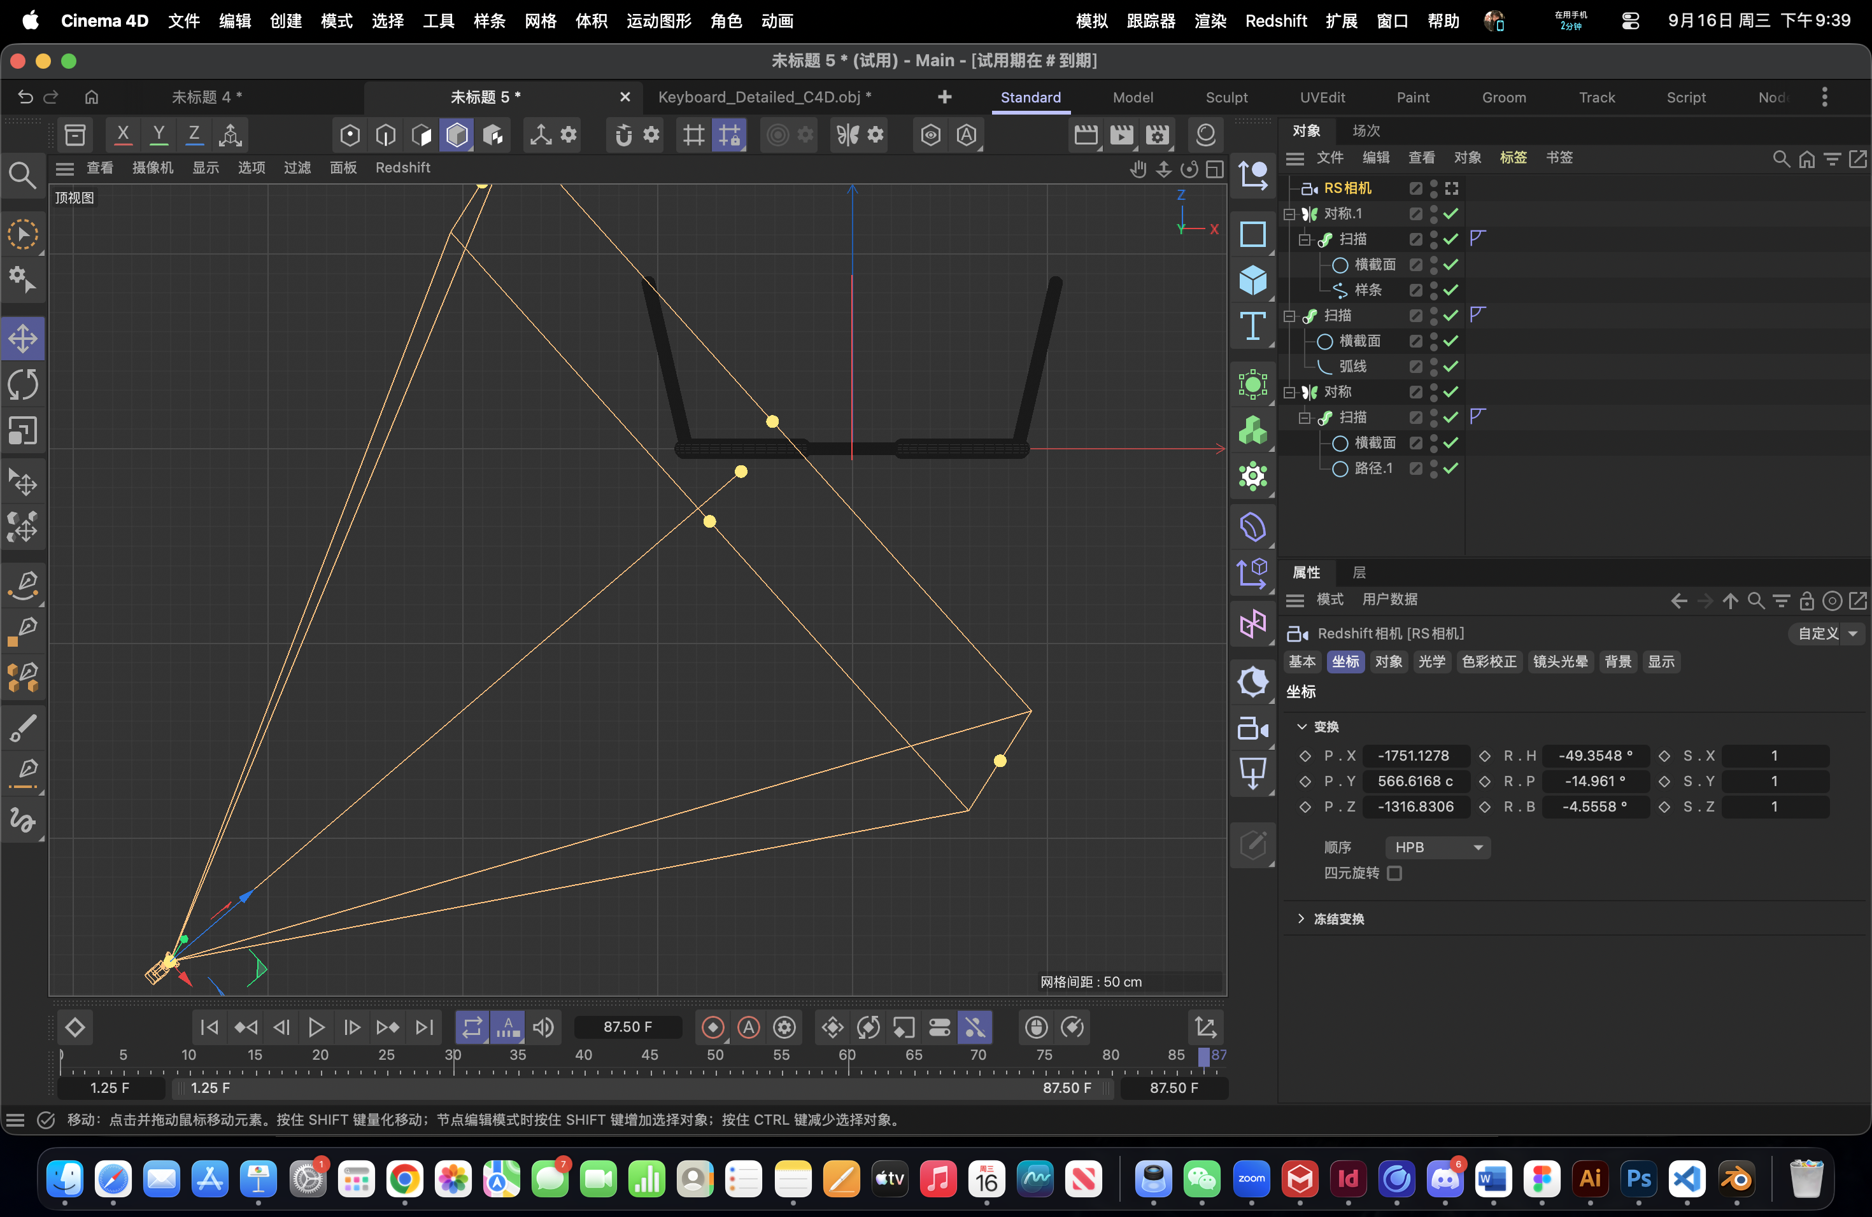Render to Picture Viewer clapper icon
Viewport: 1872px width, 1217px height.
[1122, 135]
